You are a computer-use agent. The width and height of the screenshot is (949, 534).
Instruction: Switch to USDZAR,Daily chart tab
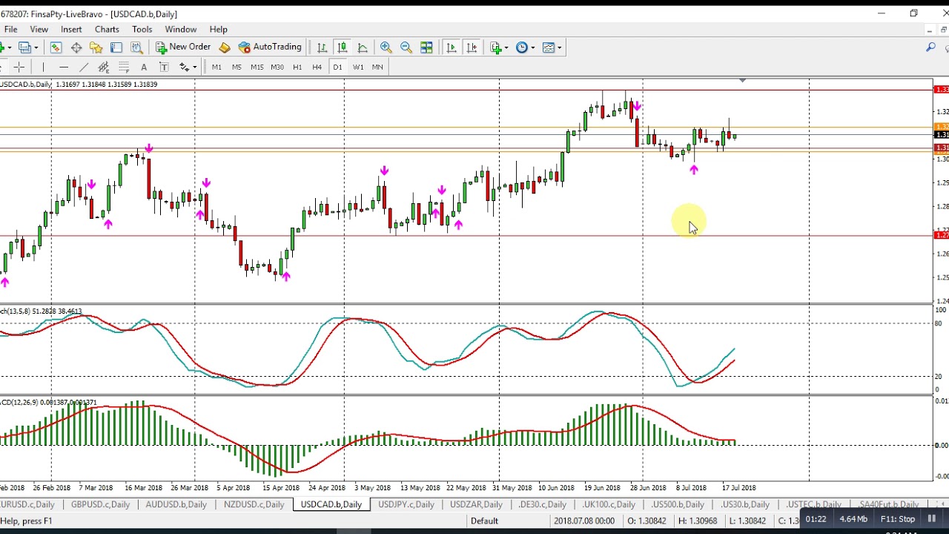click(x=476, y=504)
